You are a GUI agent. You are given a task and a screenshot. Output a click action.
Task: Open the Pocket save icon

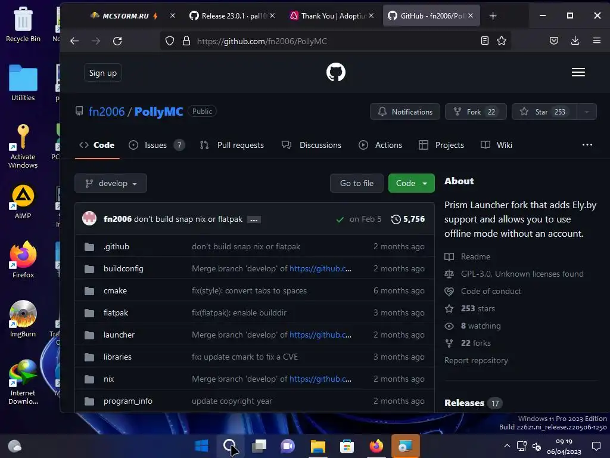[554, 41]
